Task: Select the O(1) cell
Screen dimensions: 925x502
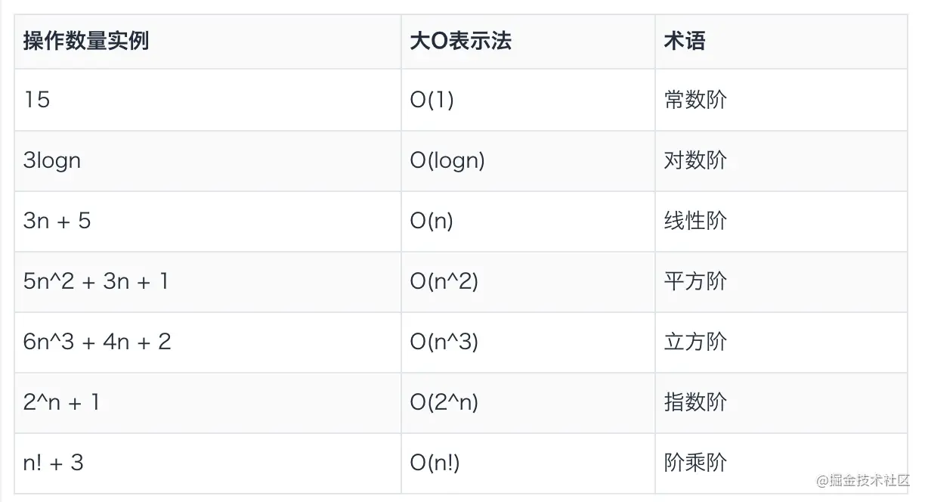Action: pyautogui.click(x=528, y=100)
